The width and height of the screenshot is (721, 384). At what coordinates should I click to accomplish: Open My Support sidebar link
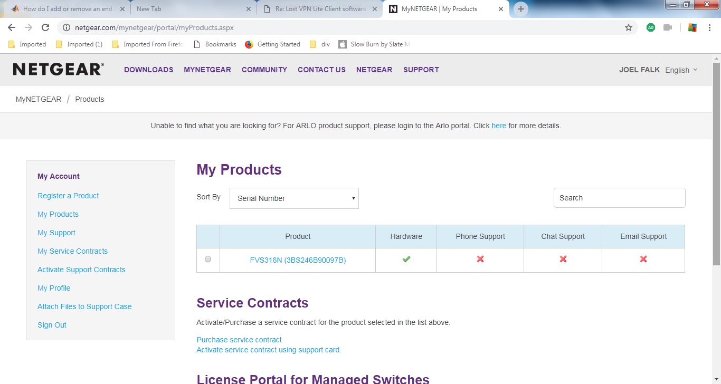(x=56, y=233)
